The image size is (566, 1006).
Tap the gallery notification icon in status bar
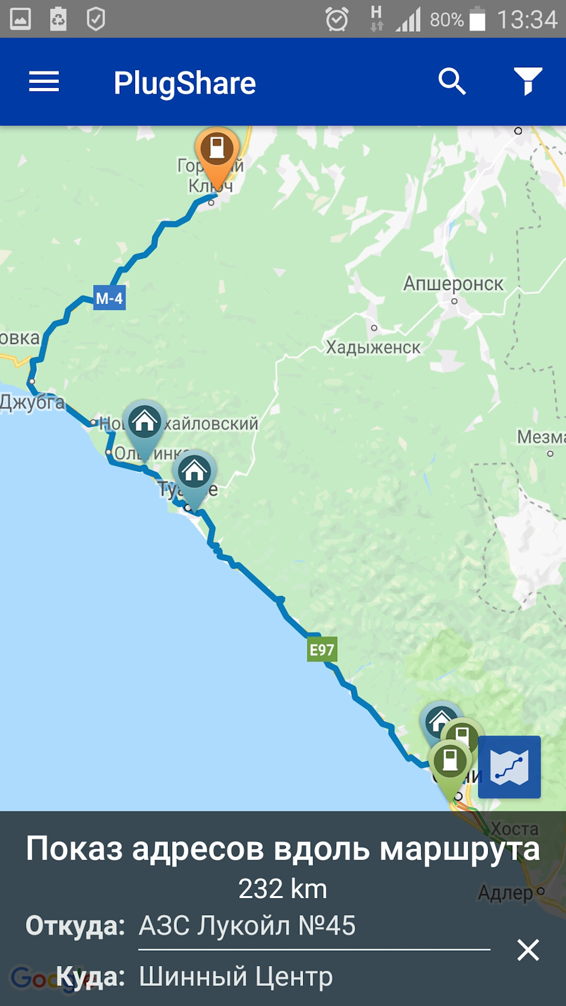[20, 19]
